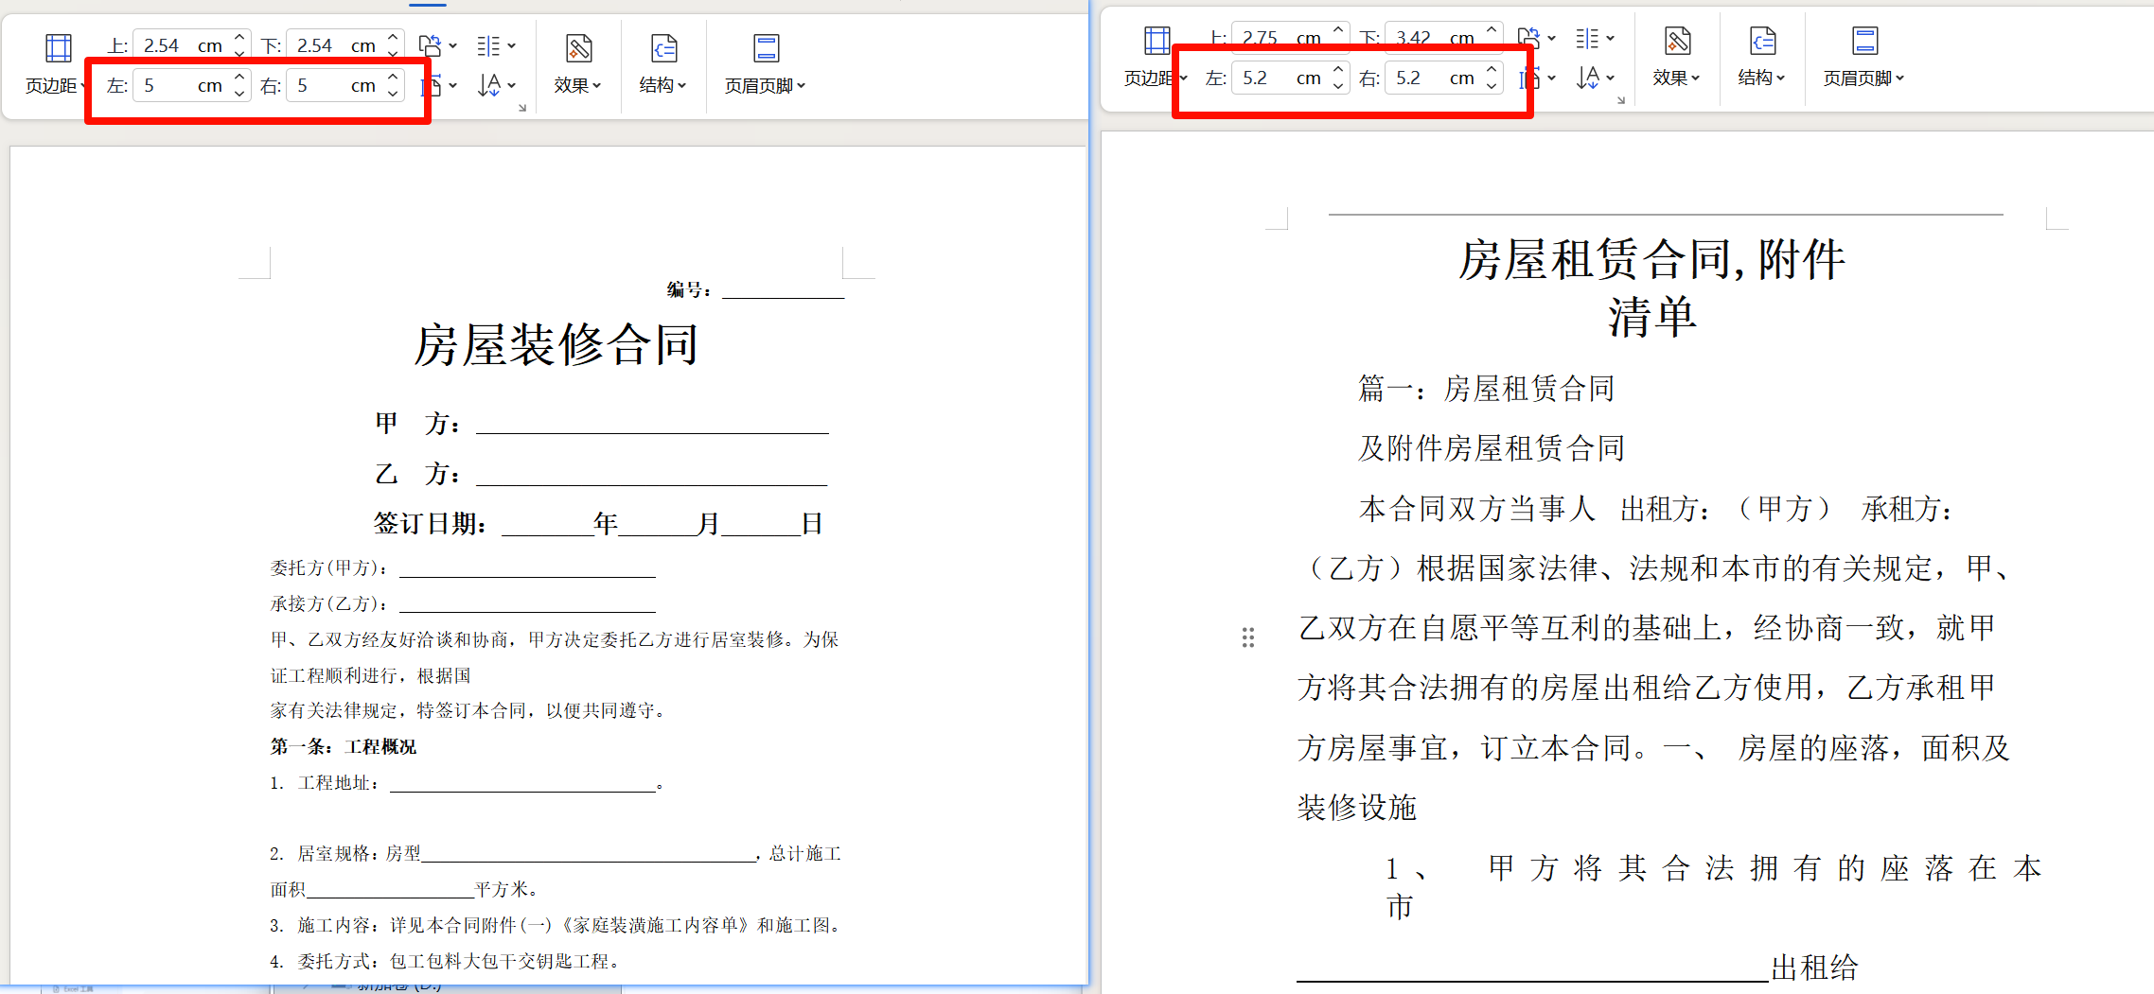Click the paper size icon in right toolbar
This screenshot has width=2154, height=994.
point(1530,78)
